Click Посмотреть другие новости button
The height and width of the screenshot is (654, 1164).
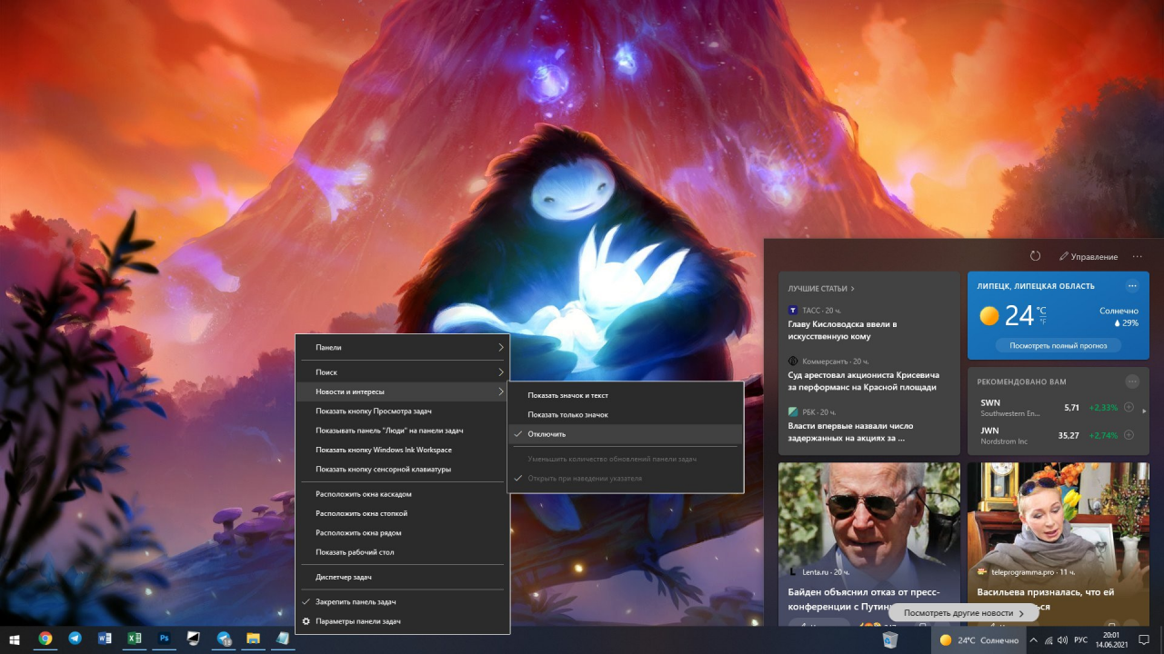tap(964, 613)
